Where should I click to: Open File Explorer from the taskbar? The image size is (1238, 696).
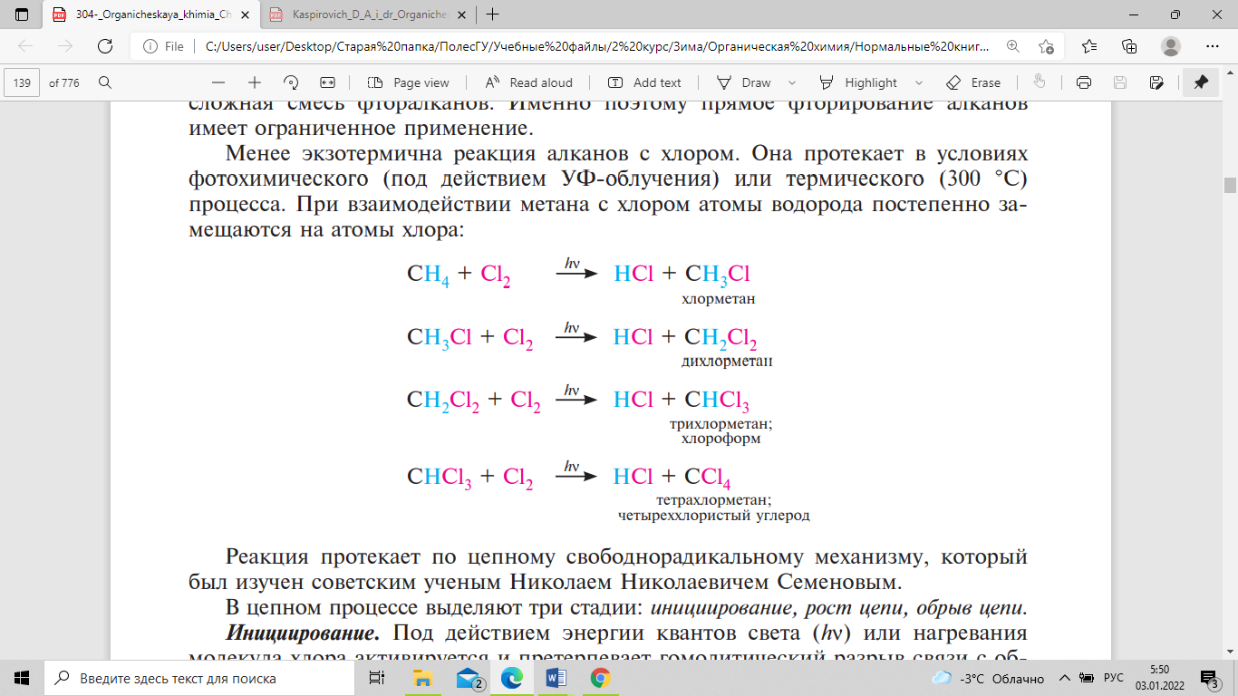point(422,678)
